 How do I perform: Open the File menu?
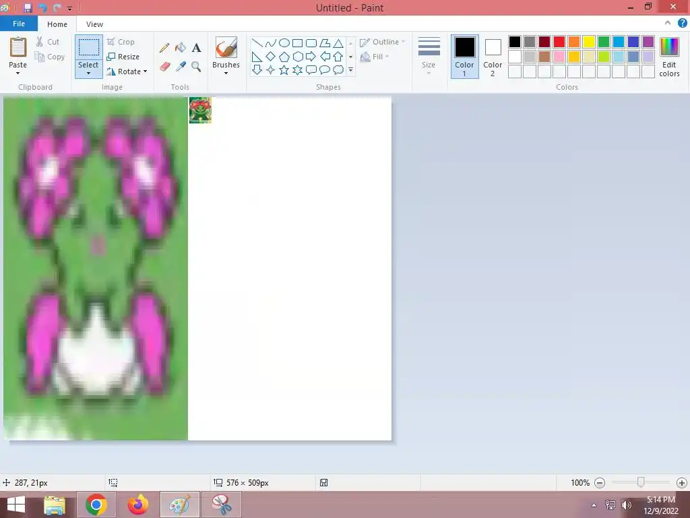tap(18, 24)
